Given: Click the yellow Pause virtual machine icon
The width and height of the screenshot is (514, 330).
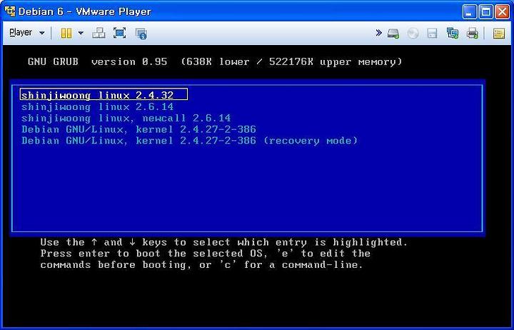Looking at the screenshot, I should tap(66, 33).
